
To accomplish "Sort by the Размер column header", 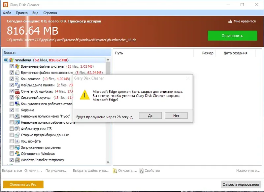I will point(204,53).
